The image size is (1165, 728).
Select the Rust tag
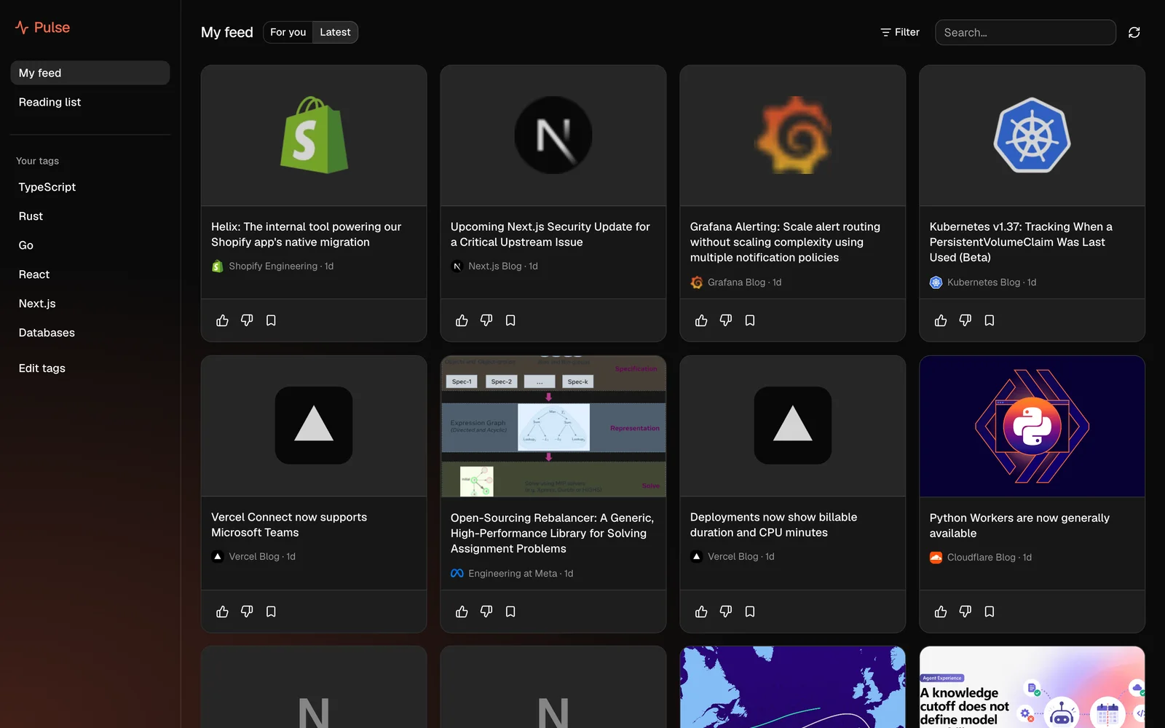[x=31, y=216]
